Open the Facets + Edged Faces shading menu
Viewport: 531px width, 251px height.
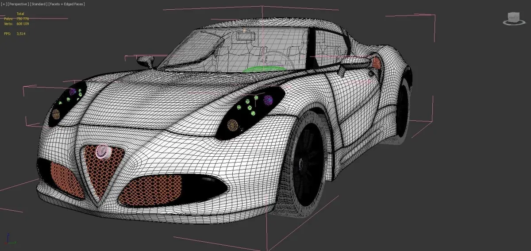click(66, 4)
